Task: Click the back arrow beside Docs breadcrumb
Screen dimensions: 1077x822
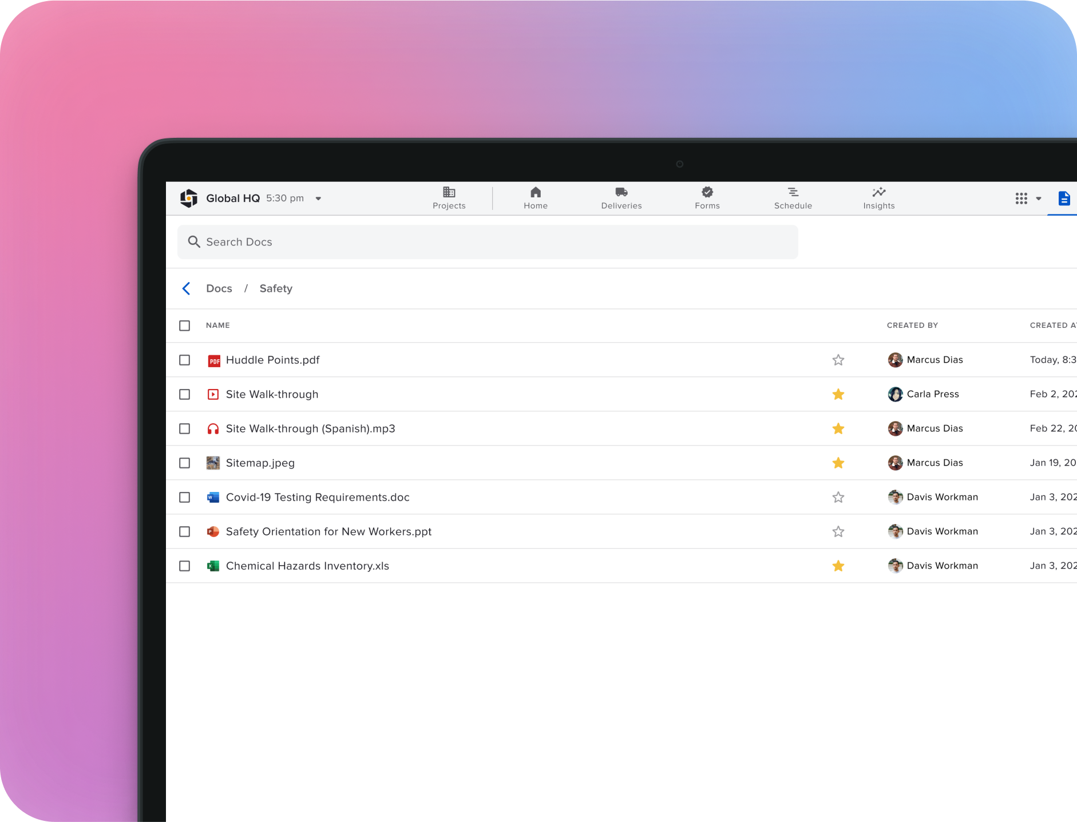Action: click(x=186, y=288)
